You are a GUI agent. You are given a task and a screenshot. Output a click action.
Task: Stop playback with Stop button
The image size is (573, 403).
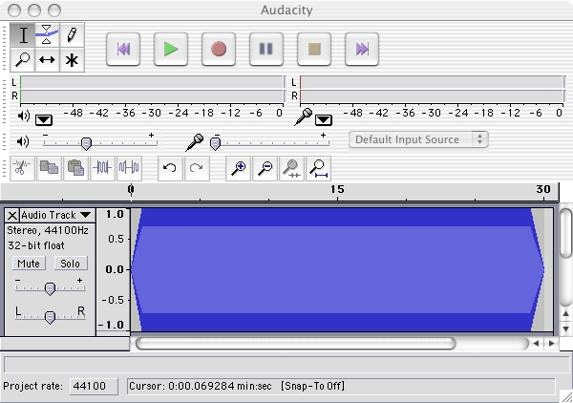point(314,49)
